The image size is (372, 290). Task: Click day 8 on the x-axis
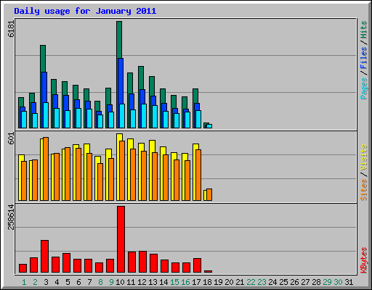[100, 282]
